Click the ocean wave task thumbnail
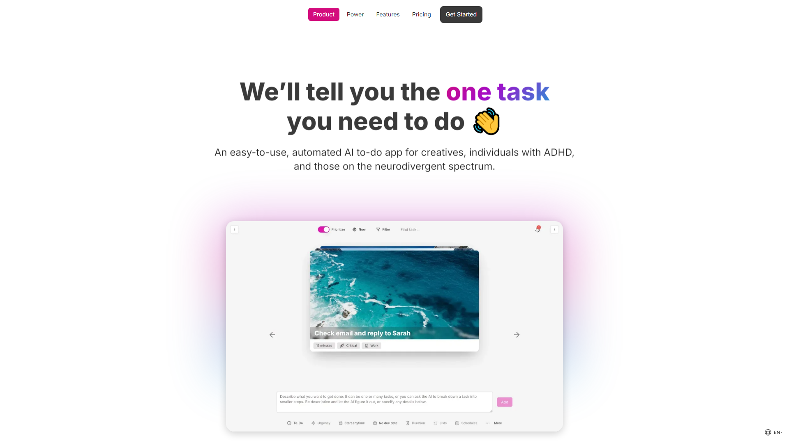Viewport: 789px width, 443px height. coord(394,292)
